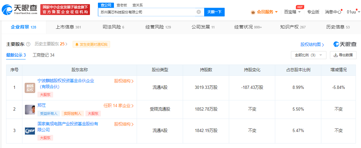The width and height of the screenshot is (361, 148).
Task: Click the 导出数据 export button
Action: (x=343, y=55)
